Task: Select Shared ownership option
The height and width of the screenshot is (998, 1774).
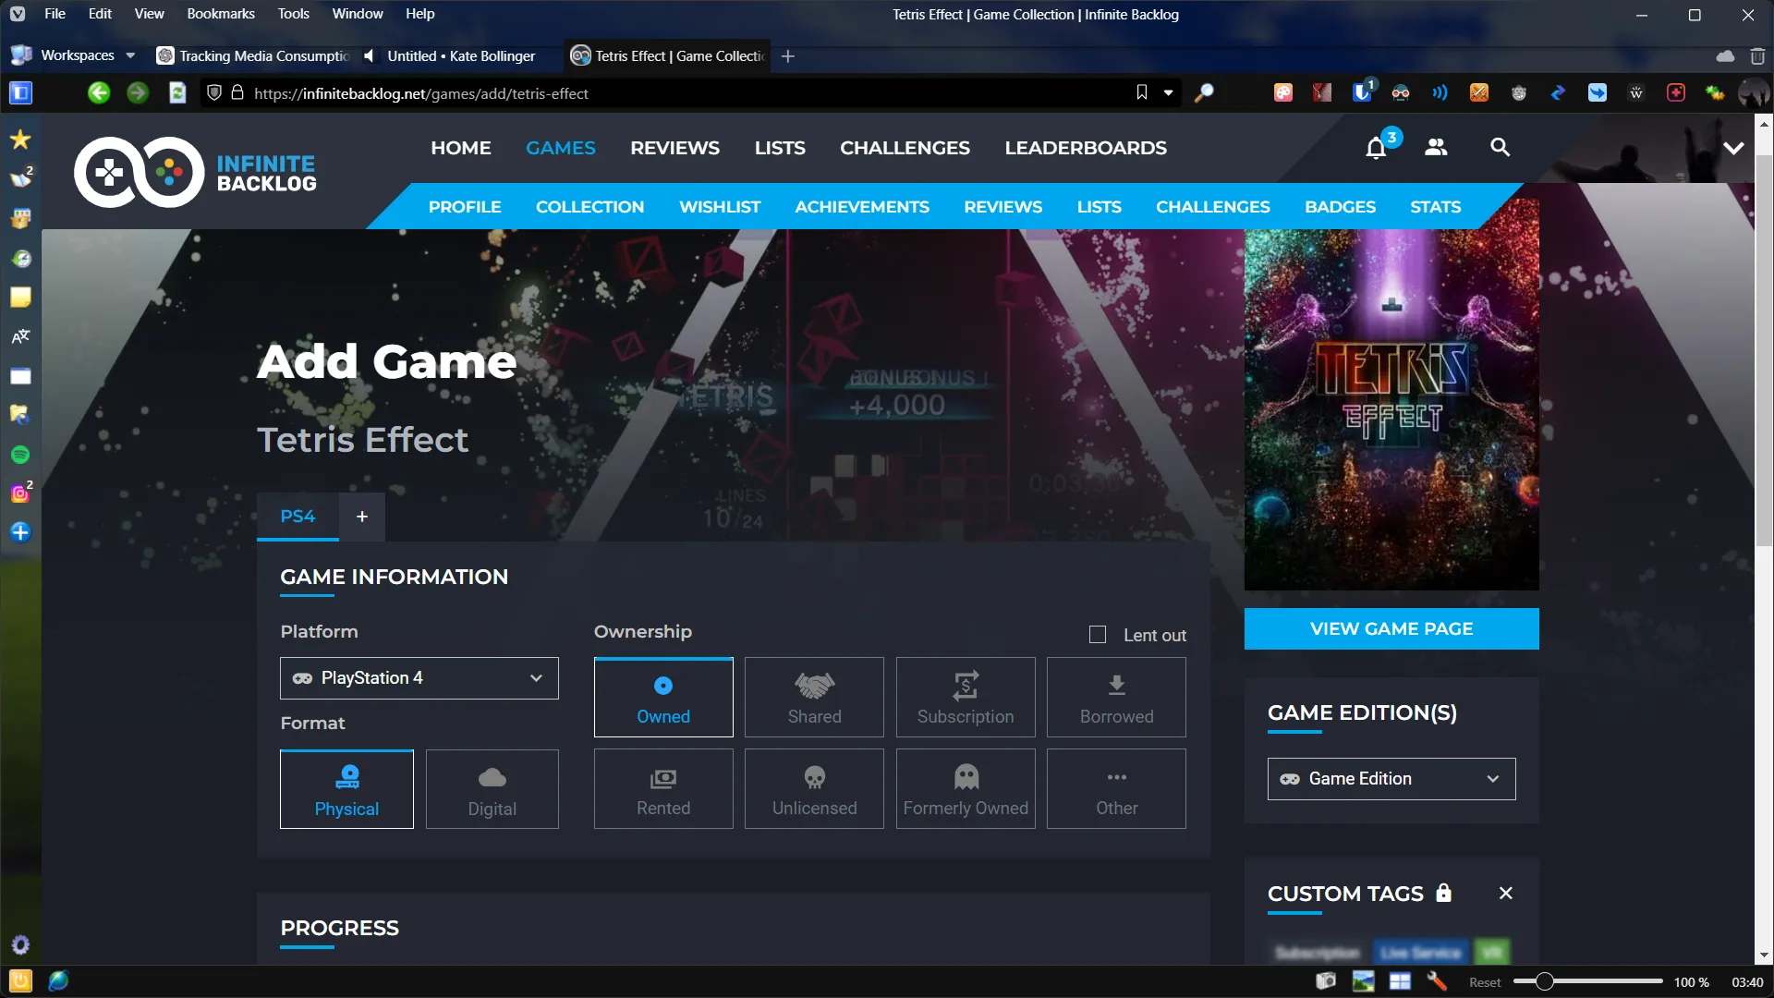Action: coord(814,698)
